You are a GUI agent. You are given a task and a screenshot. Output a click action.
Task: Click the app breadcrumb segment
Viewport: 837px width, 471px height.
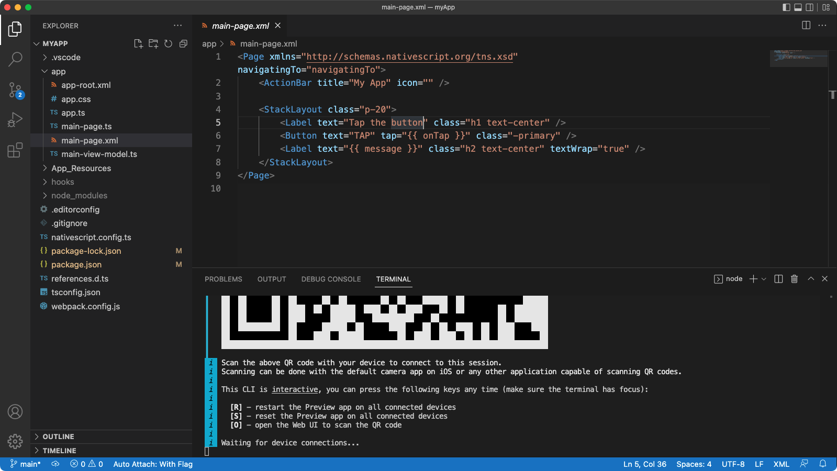[209, 44]
